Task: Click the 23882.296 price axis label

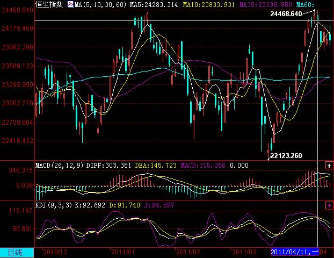Action: (x=18, y=47)
